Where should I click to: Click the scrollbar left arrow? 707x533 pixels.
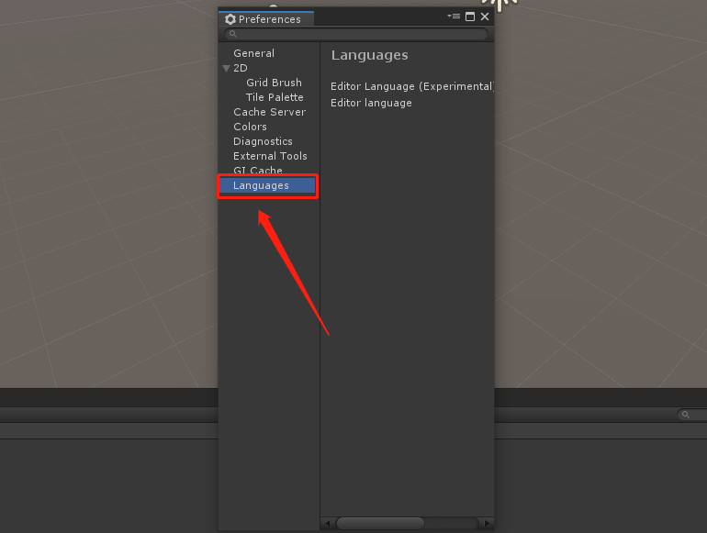328,523
